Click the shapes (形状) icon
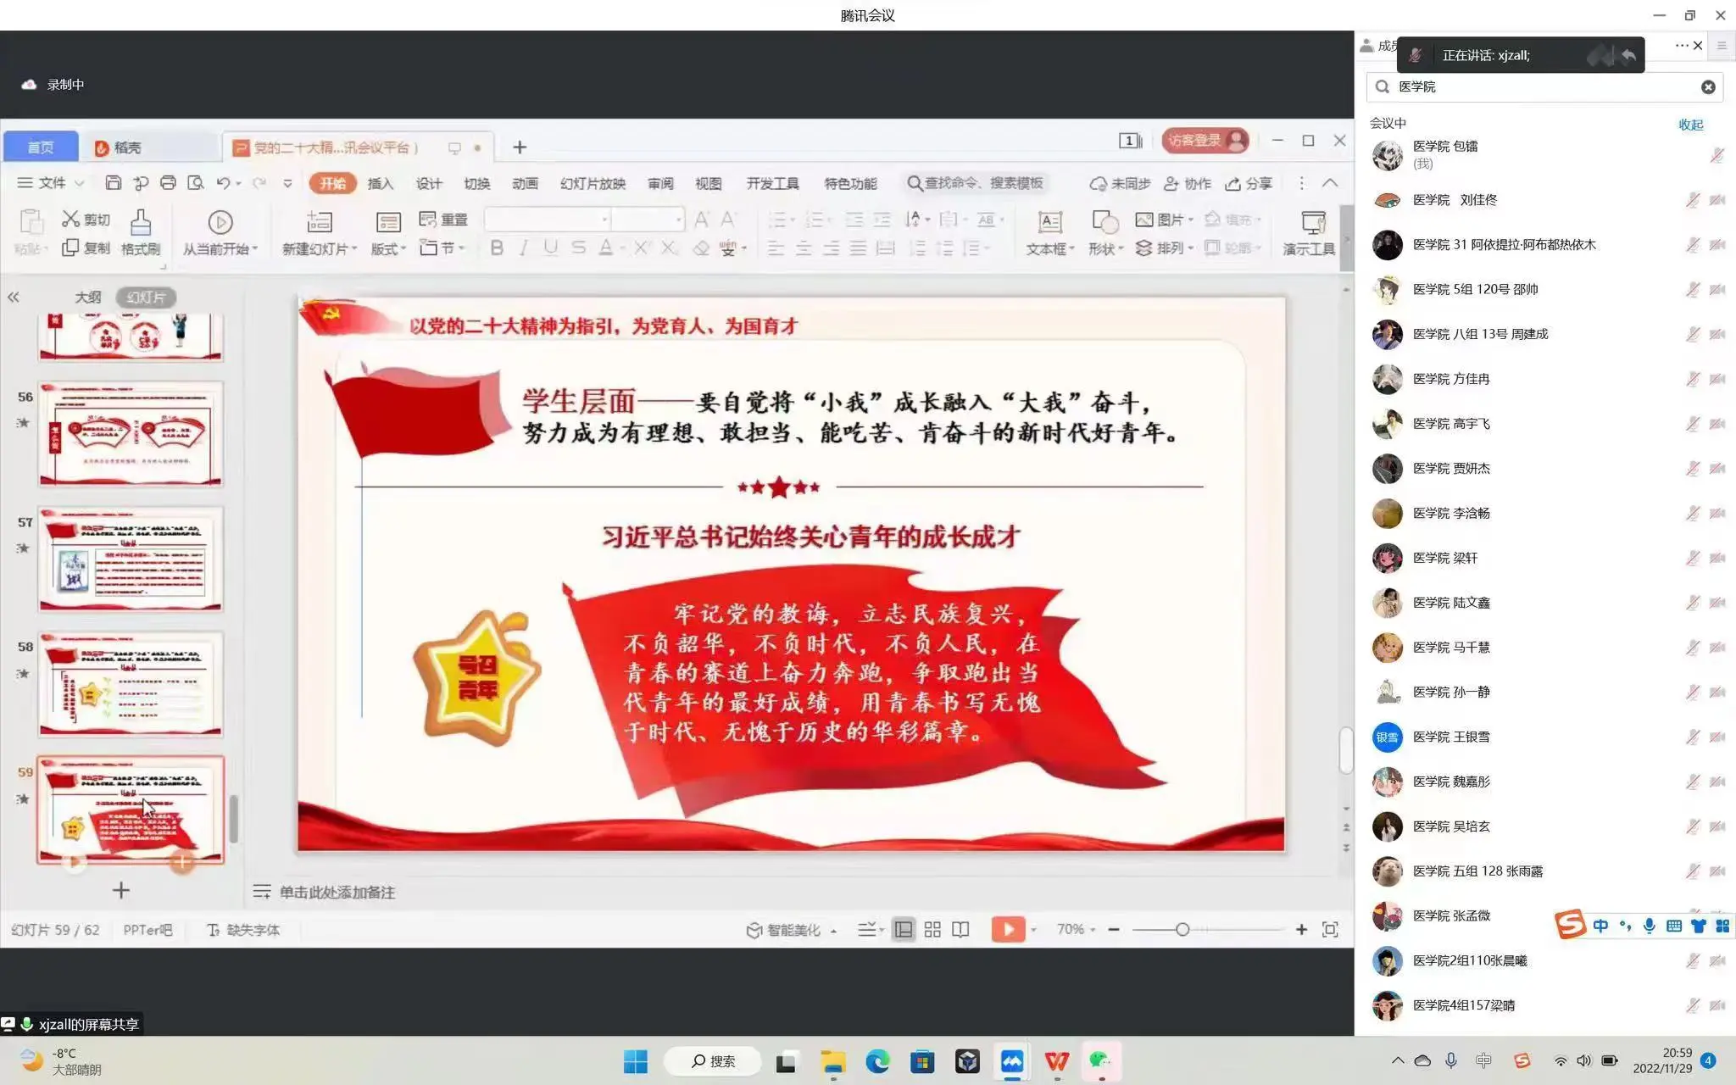The image size is (1736, 1085). [1104, 223]
